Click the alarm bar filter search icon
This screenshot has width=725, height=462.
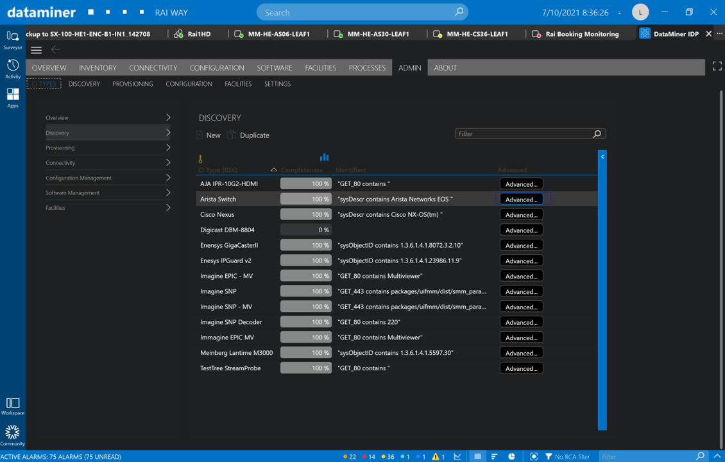(700, 456)
